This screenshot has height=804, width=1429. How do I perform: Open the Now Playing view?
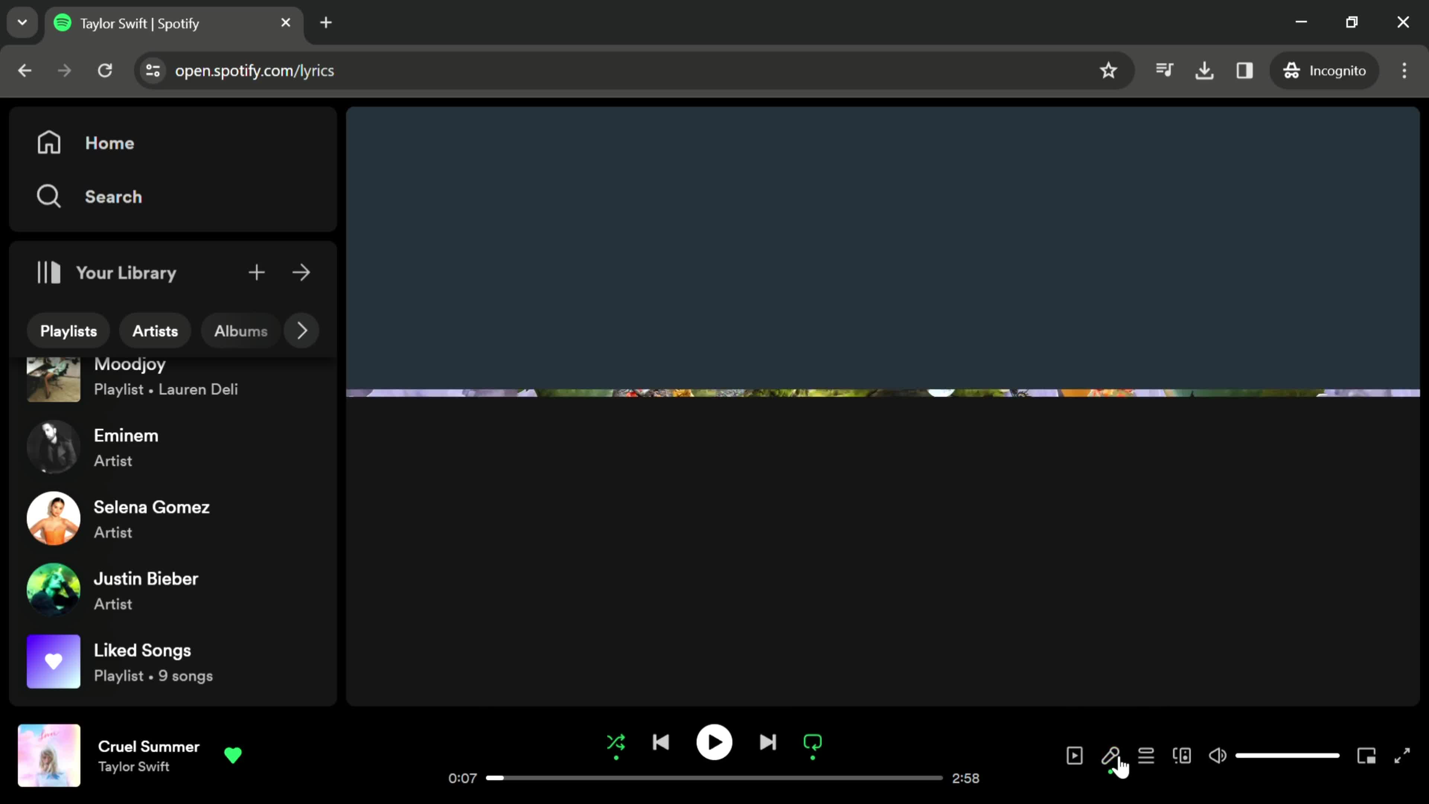tap(1074, 756)
